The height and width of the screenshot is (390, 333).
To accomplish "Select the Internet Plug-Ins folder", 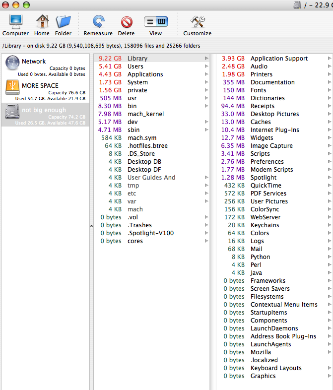I will coord(275,130).
